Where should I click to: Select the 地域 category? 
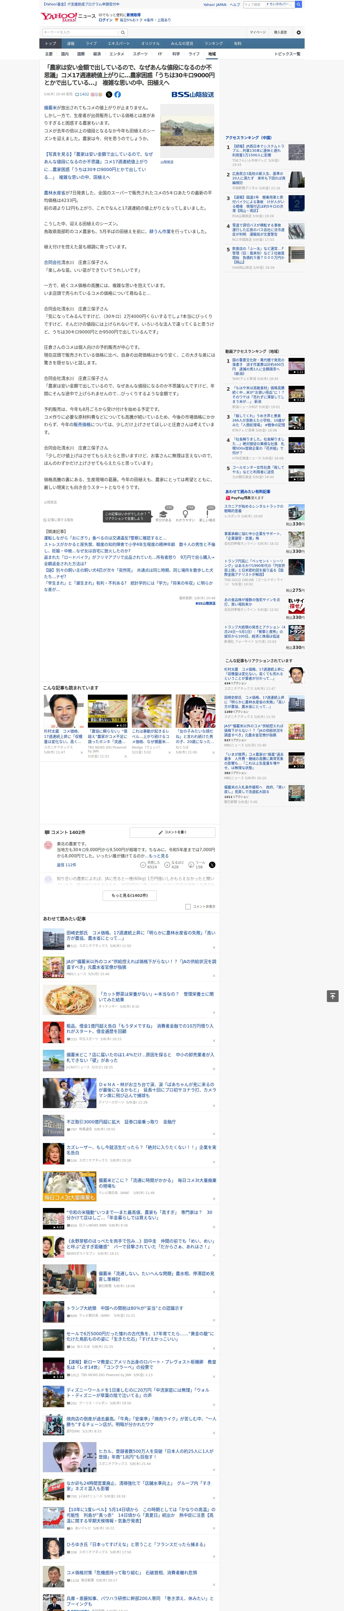click(x=212, y=54)
